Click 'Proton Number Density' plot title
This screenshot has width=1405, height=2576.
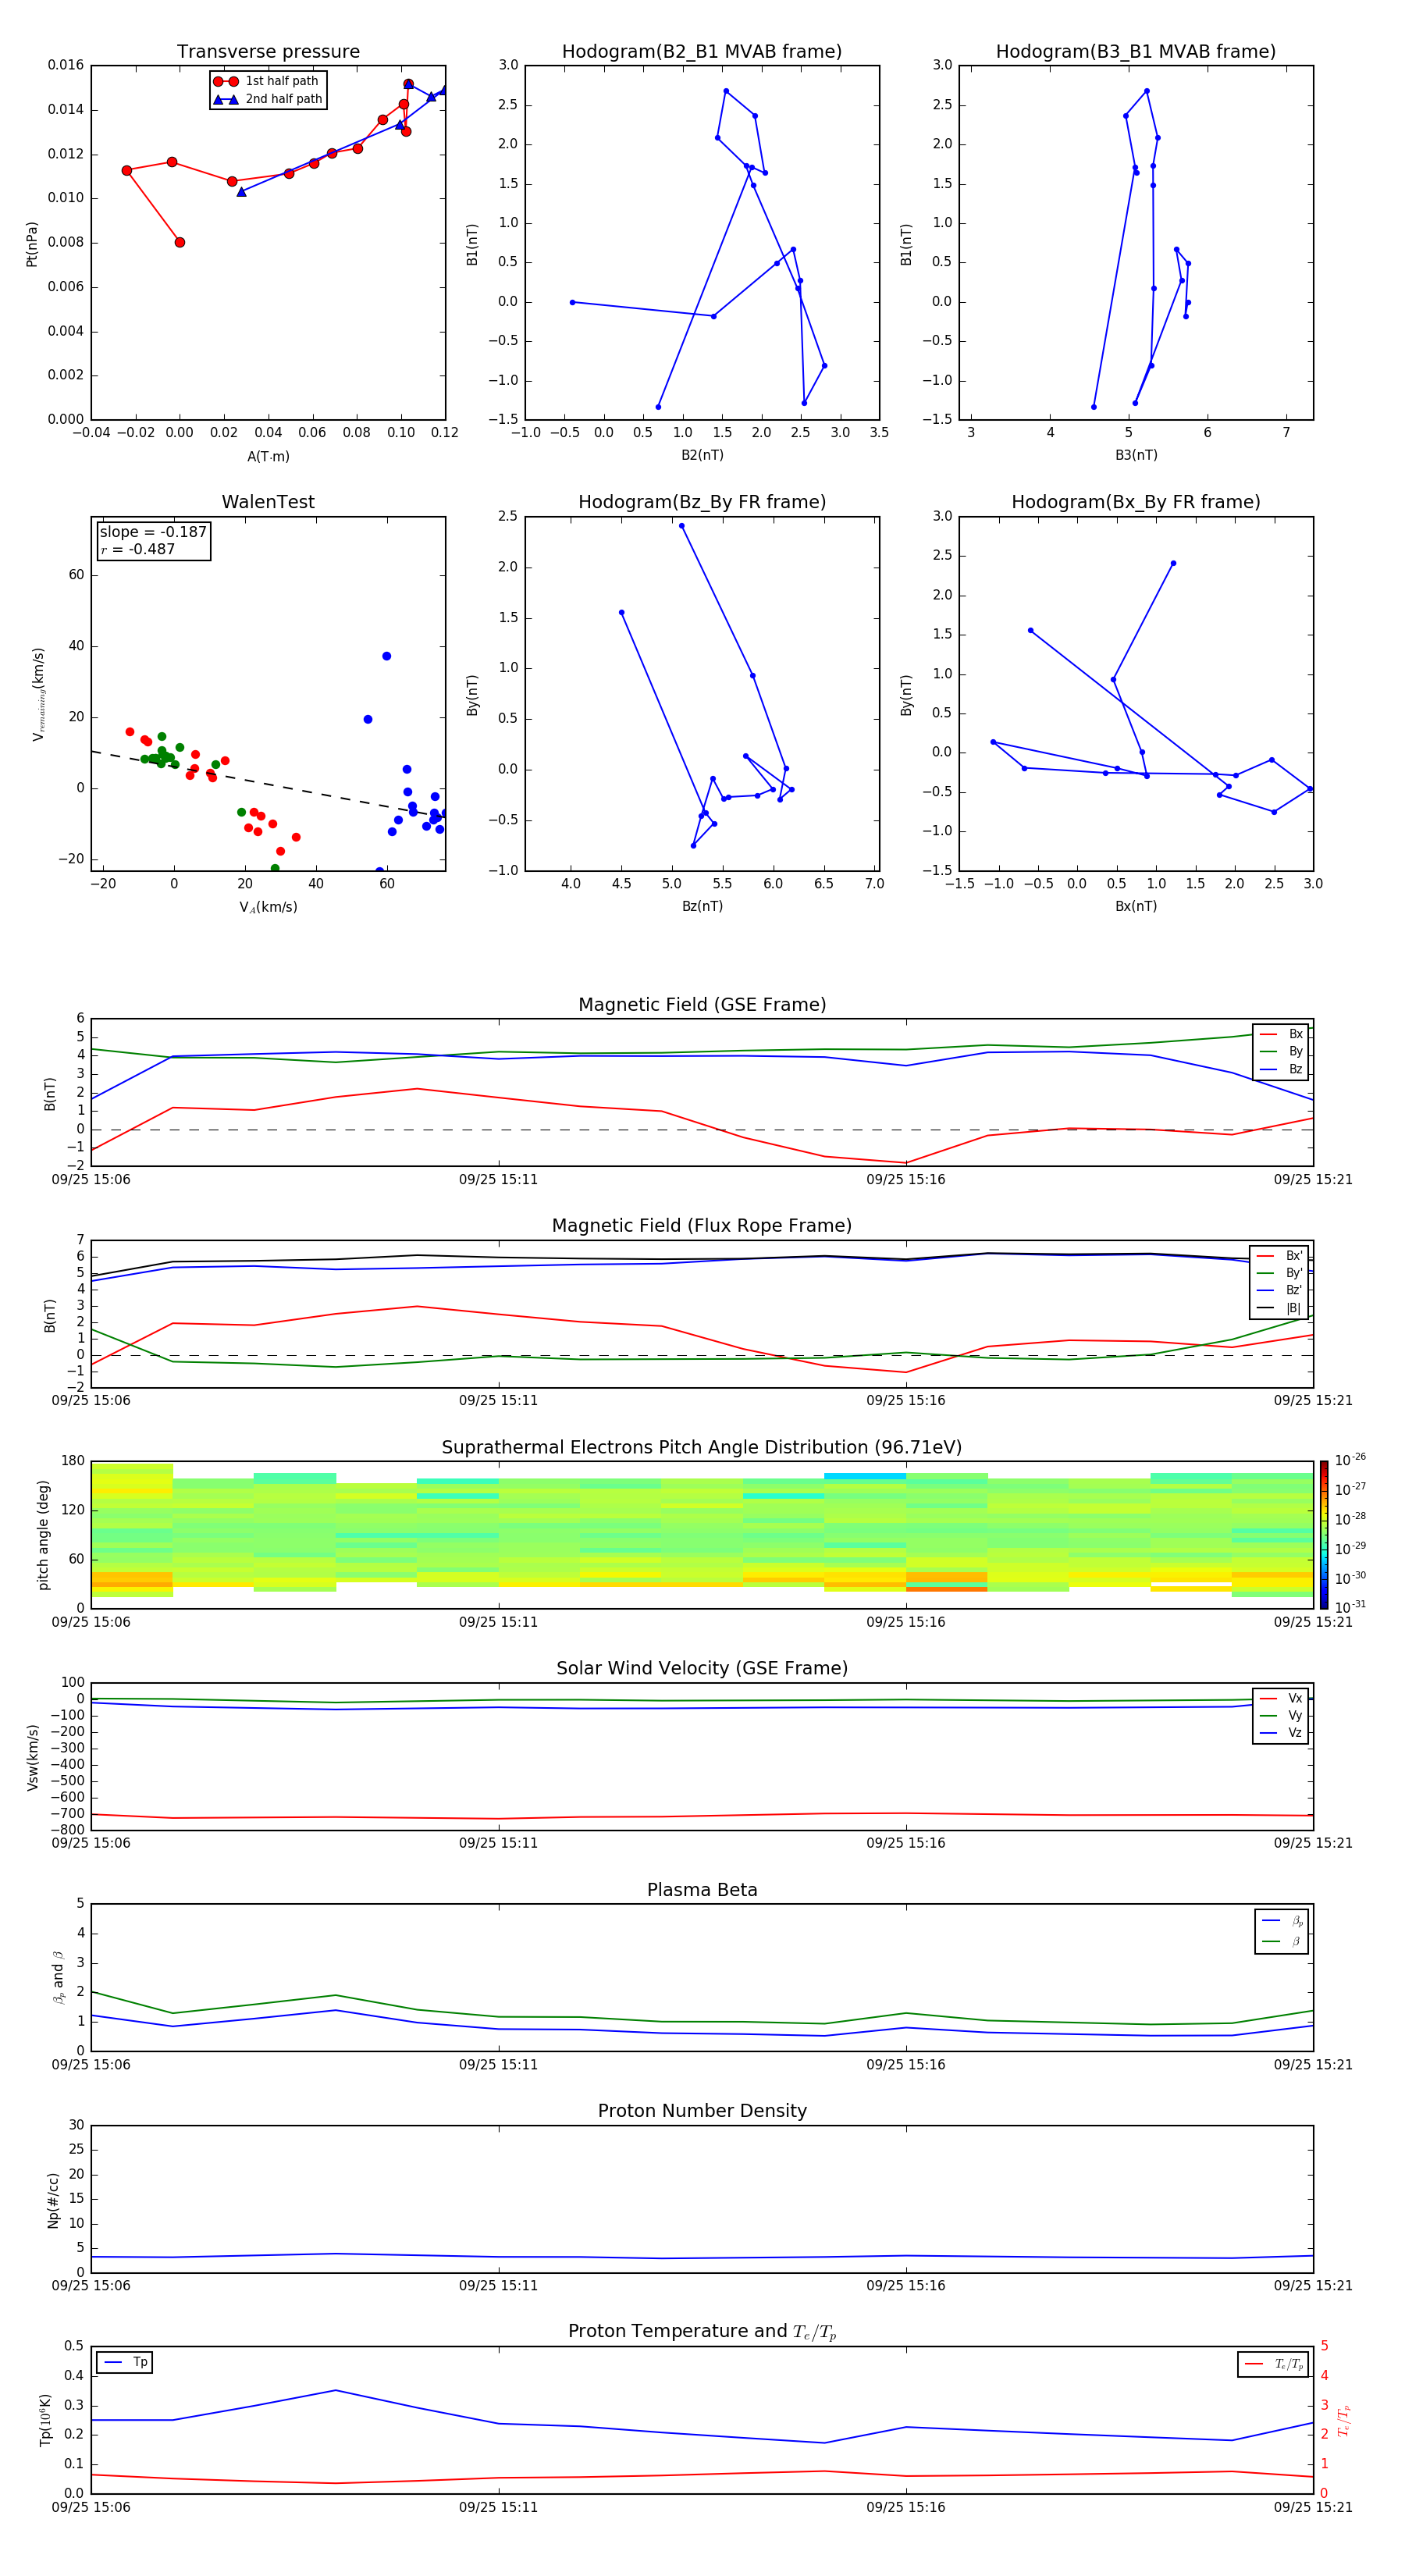pyautogui.click(x=702, y=2111)
